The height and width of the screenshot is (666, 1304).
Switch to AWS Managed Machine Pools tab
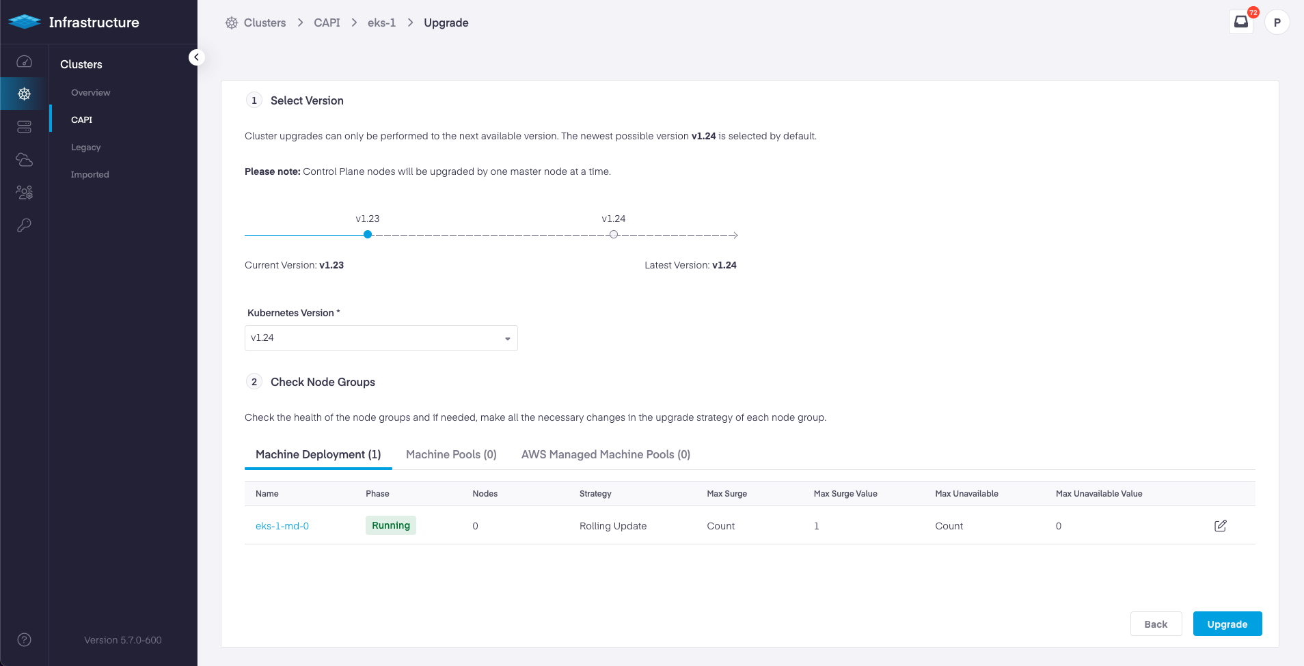pos(606,455)
